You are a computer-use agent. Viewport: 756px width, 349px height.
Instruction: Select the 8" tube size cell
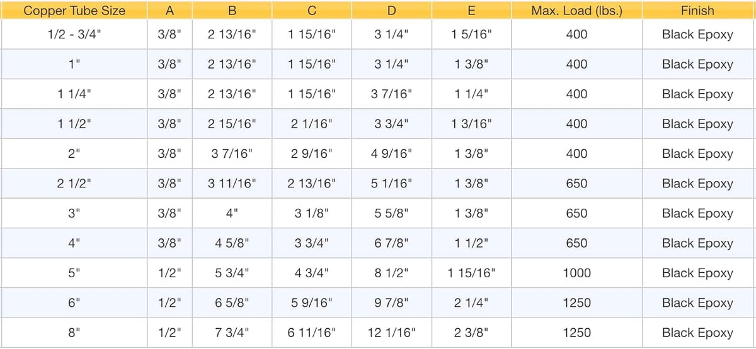pyautogui.click(x=74, y=333)
